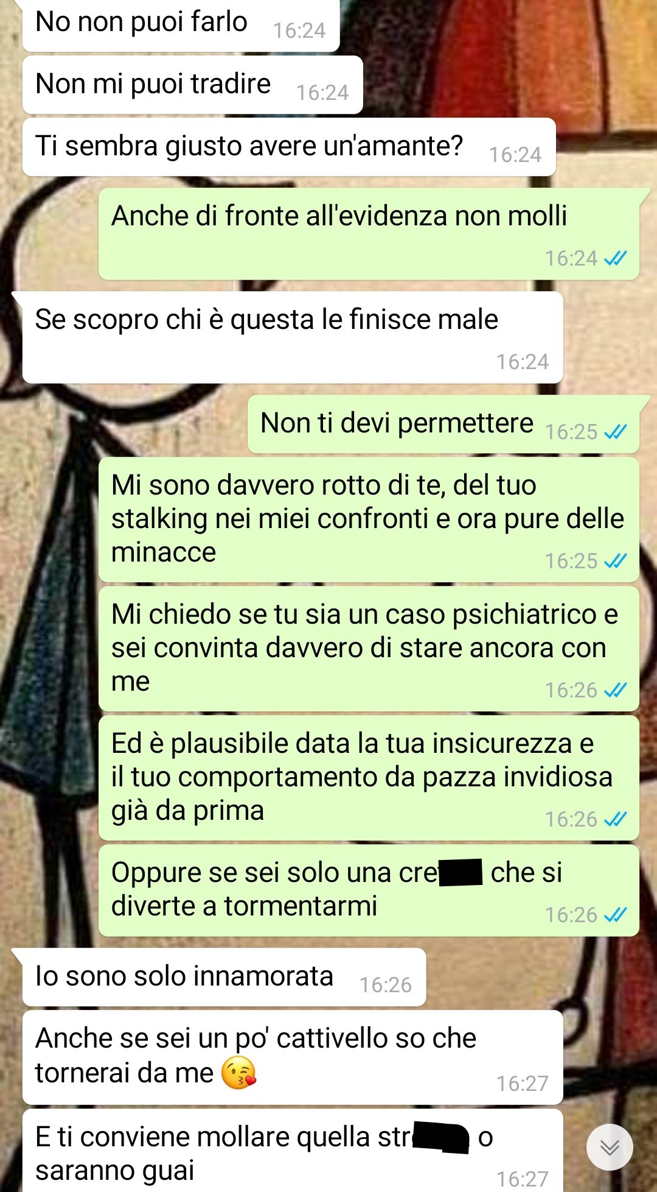The height and width of the screenshot is (1192, 657).
Task: Select the 'No non puoi farlo' message
Action: (x=181, y=25)
